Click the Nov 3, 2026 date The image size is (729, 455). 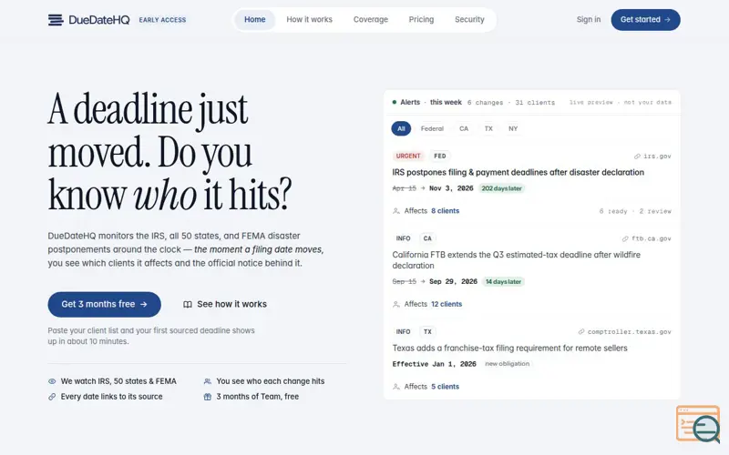[x=451, y=188]
